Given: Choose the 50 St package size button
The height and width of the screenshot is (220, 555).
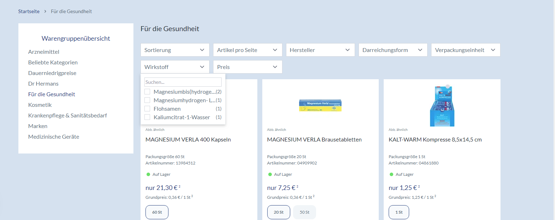Looking at the screenshot, I should pyautogui.click(x=304, y=212).
